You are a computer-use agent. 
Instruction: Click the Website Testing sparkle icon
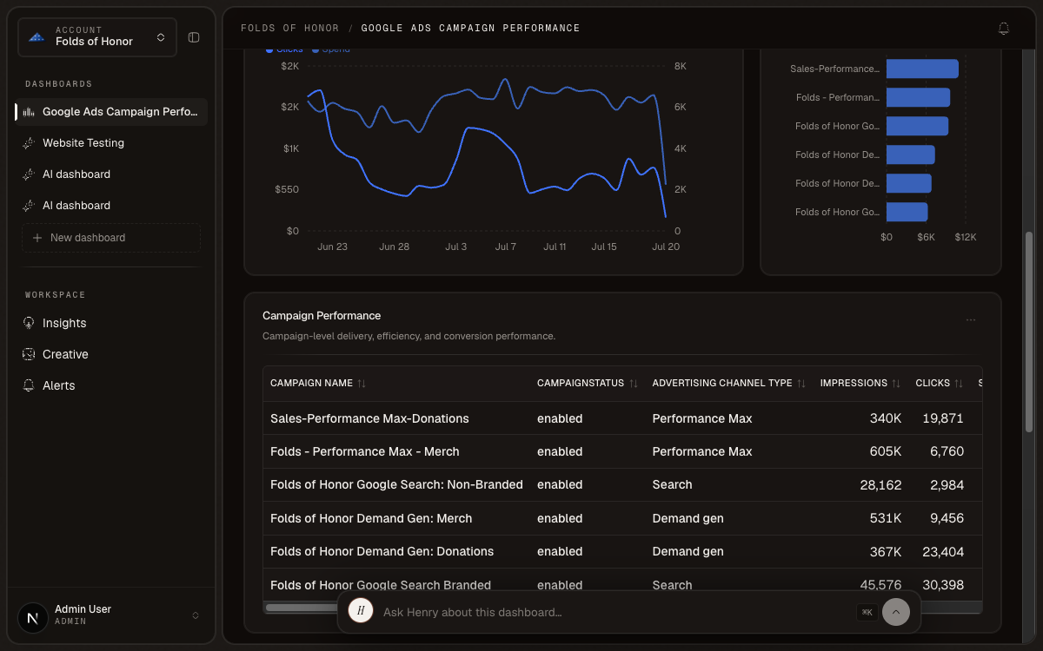[x=29, y=143]
